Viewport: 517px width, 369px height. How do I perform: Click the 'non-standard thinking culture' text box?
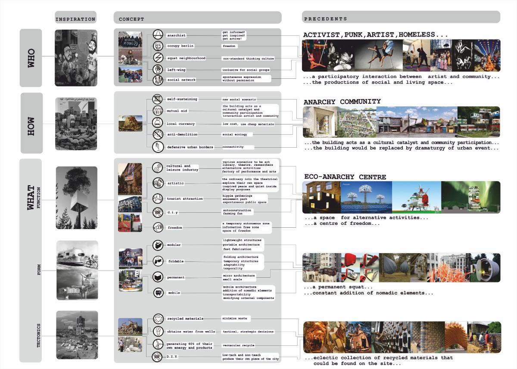(x=248, y=59)
